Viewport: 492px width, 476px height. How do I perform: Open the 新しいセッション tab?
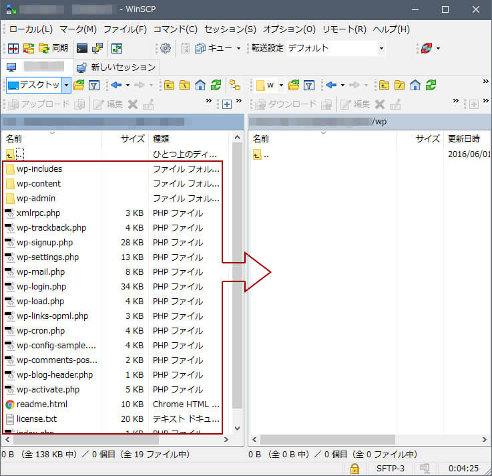tap(116, 68)
